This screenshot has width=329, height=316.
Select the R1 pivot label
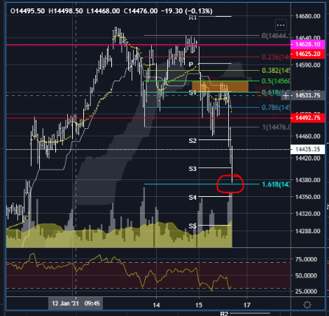pyautogui.click(x=192, y=18)
